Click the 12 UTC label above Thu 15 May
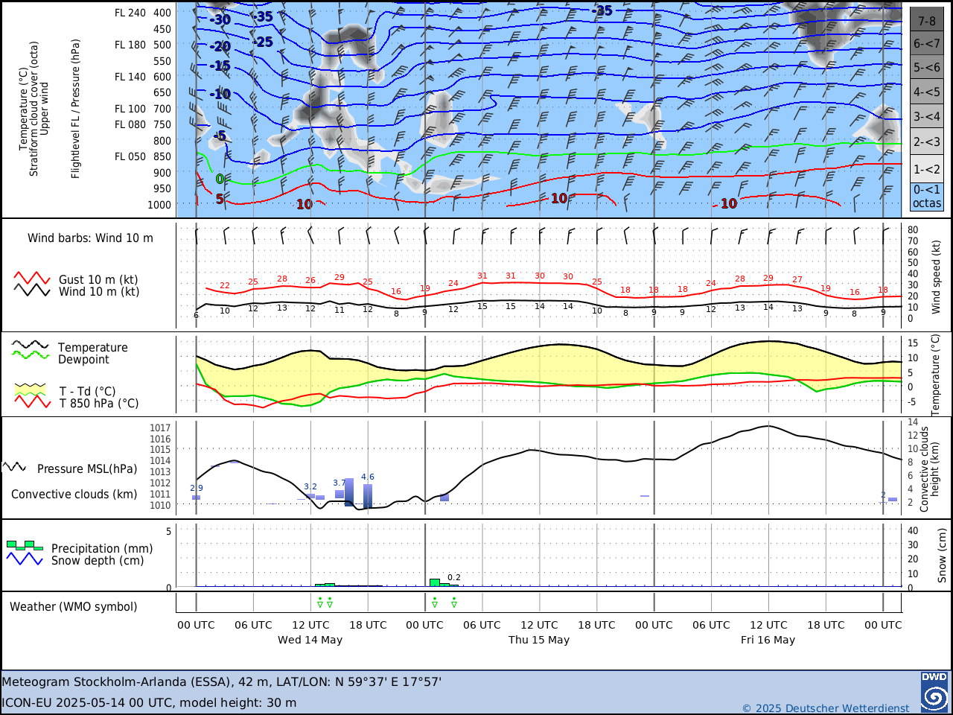The width and height of the screenshot is (953, 715). click(x=539, y=625)
